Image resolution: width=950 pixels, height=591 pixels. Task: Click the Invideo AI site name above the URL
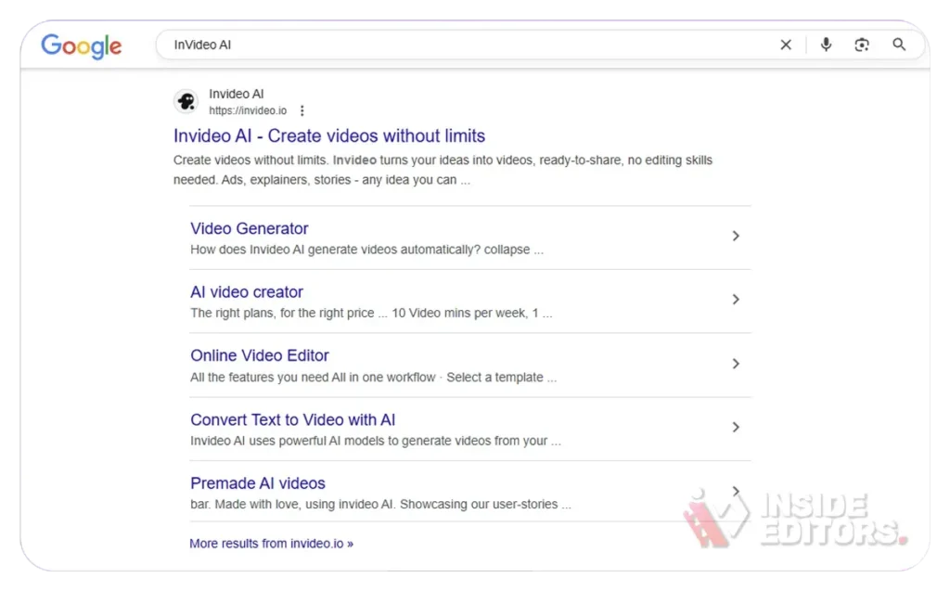click(237, 94)
